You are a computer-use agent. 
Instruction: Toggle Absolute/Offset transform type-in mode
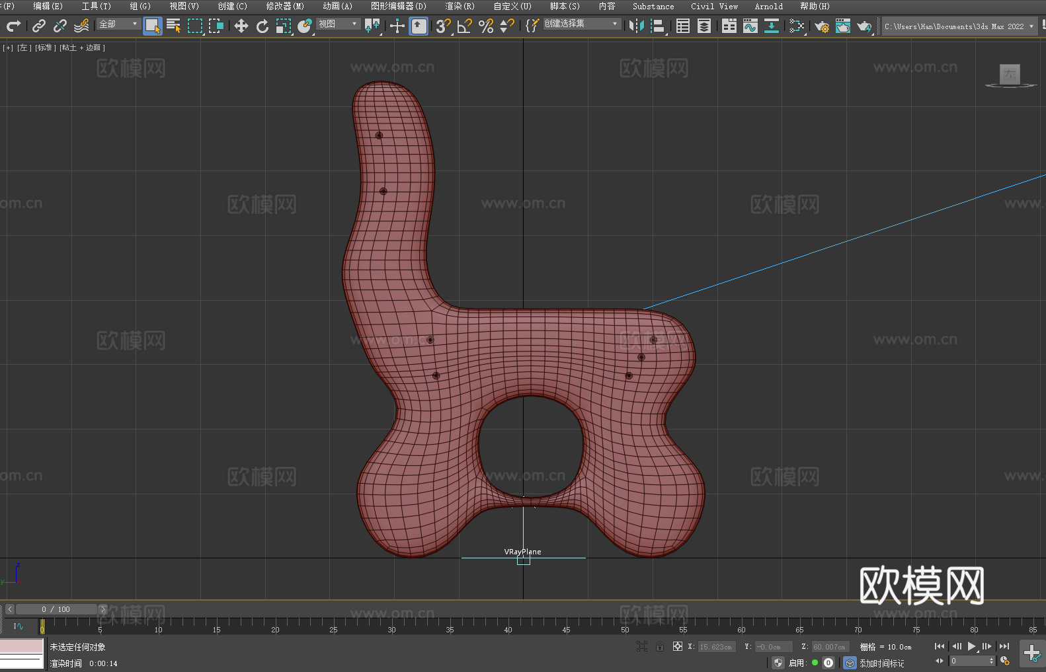point(678,646)
